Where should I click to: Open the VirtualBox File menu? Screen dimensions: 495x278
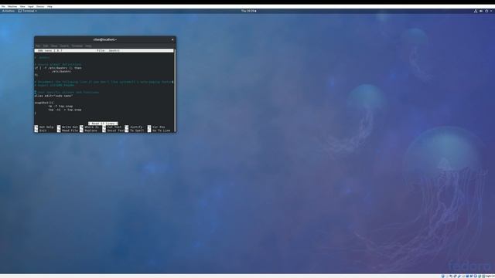pyautogui.click(x=3, y=6)
